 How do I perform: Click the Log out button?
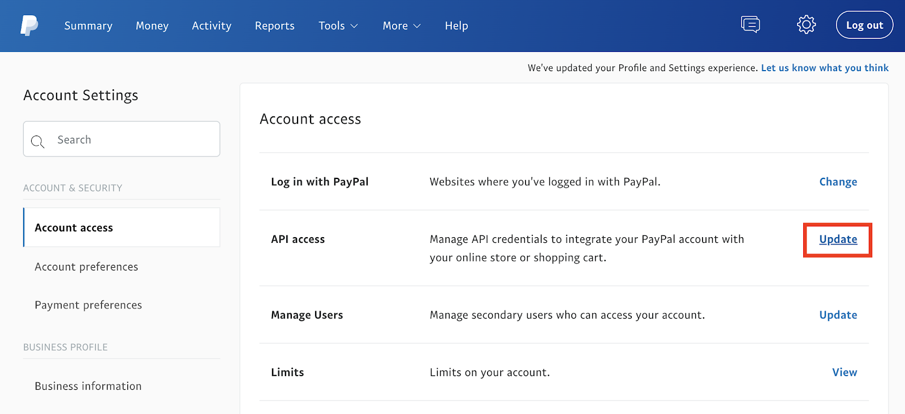click(864, 25)
